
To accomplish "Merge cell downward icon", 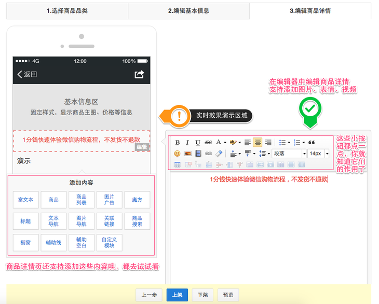I will click(x=270, y=164).
